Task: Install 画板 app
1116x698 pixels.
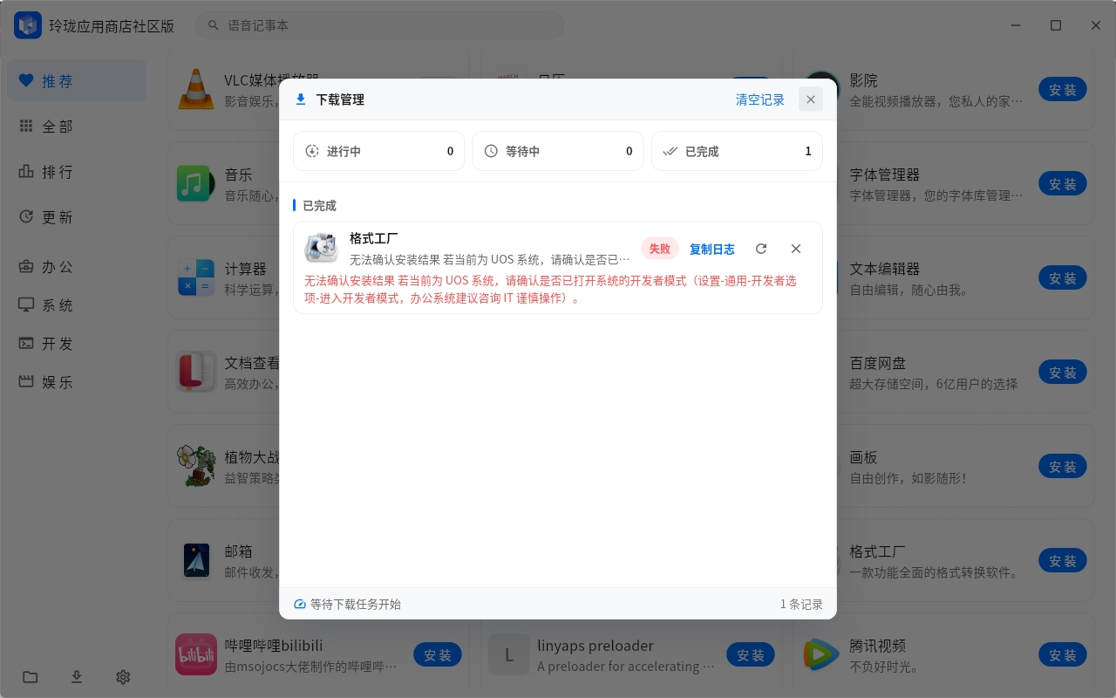Action: (1063, 467)
